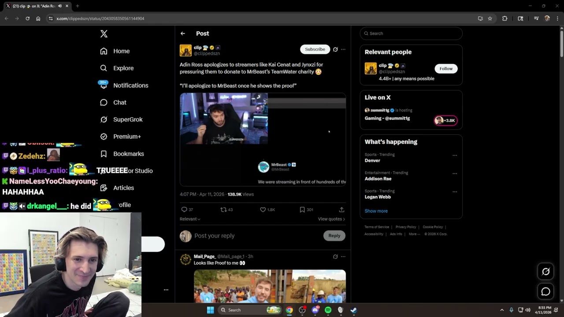This screenshot has width=564, height=317.
Task: Click the address bar URL
Action: pyautogui.click(x=100, y=18)
